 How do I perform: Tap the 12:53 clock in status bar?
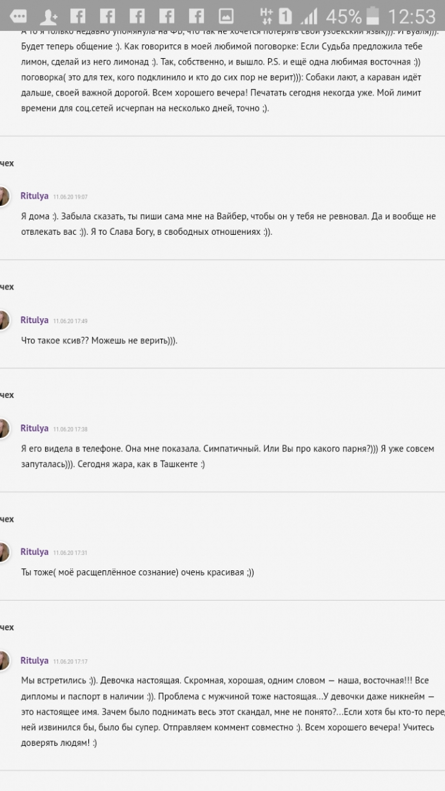click(x=412, y=16)
